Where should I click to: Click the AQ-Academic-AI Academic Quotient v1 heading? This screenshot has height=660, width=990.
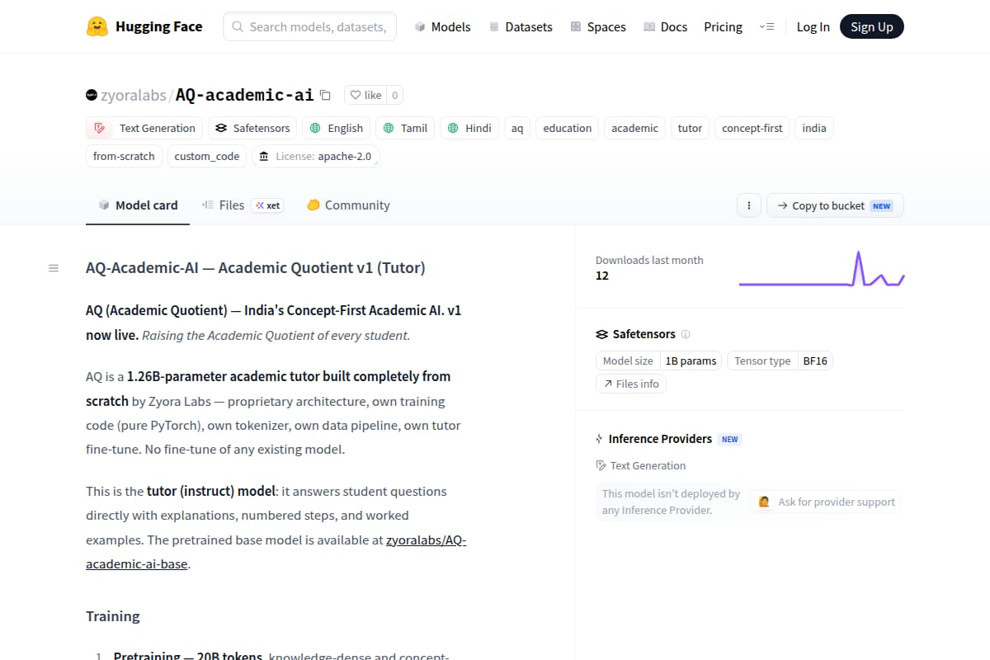coord(256,268)
